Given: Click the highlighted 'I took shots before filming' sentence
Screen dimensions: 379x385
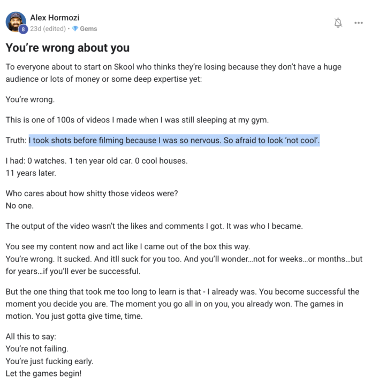Looking at the screenshot, I should point(174,141).
